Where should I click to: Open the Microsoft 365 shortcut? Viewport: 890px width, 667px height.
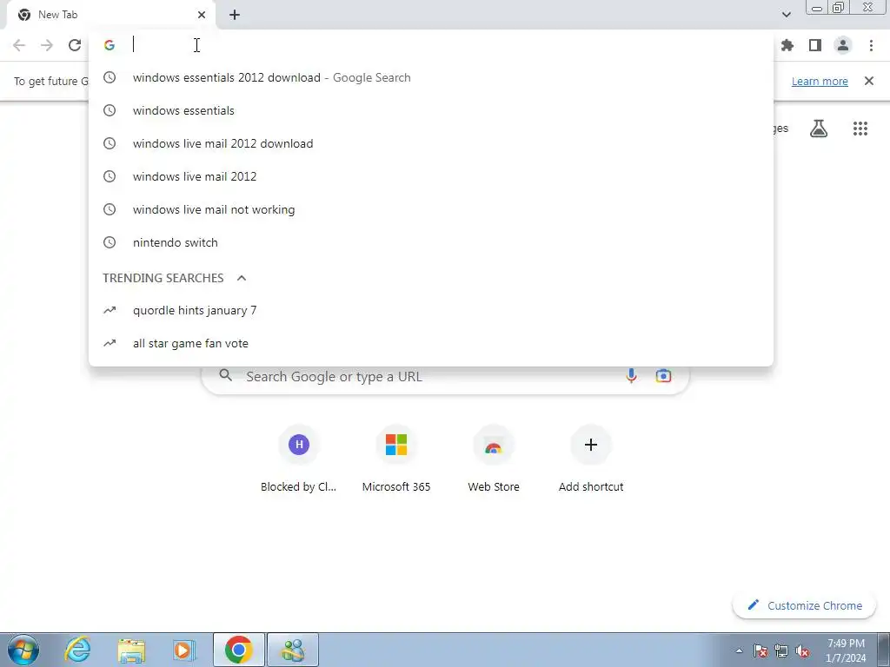(x=396, y=459)
